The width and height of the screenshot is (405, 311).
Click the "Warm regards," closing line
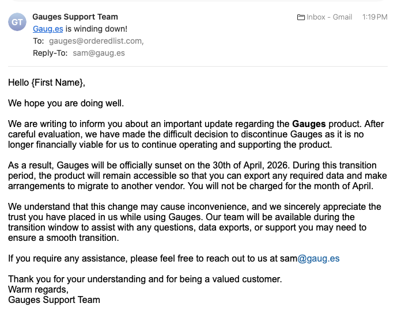click(x=38, y=290)
